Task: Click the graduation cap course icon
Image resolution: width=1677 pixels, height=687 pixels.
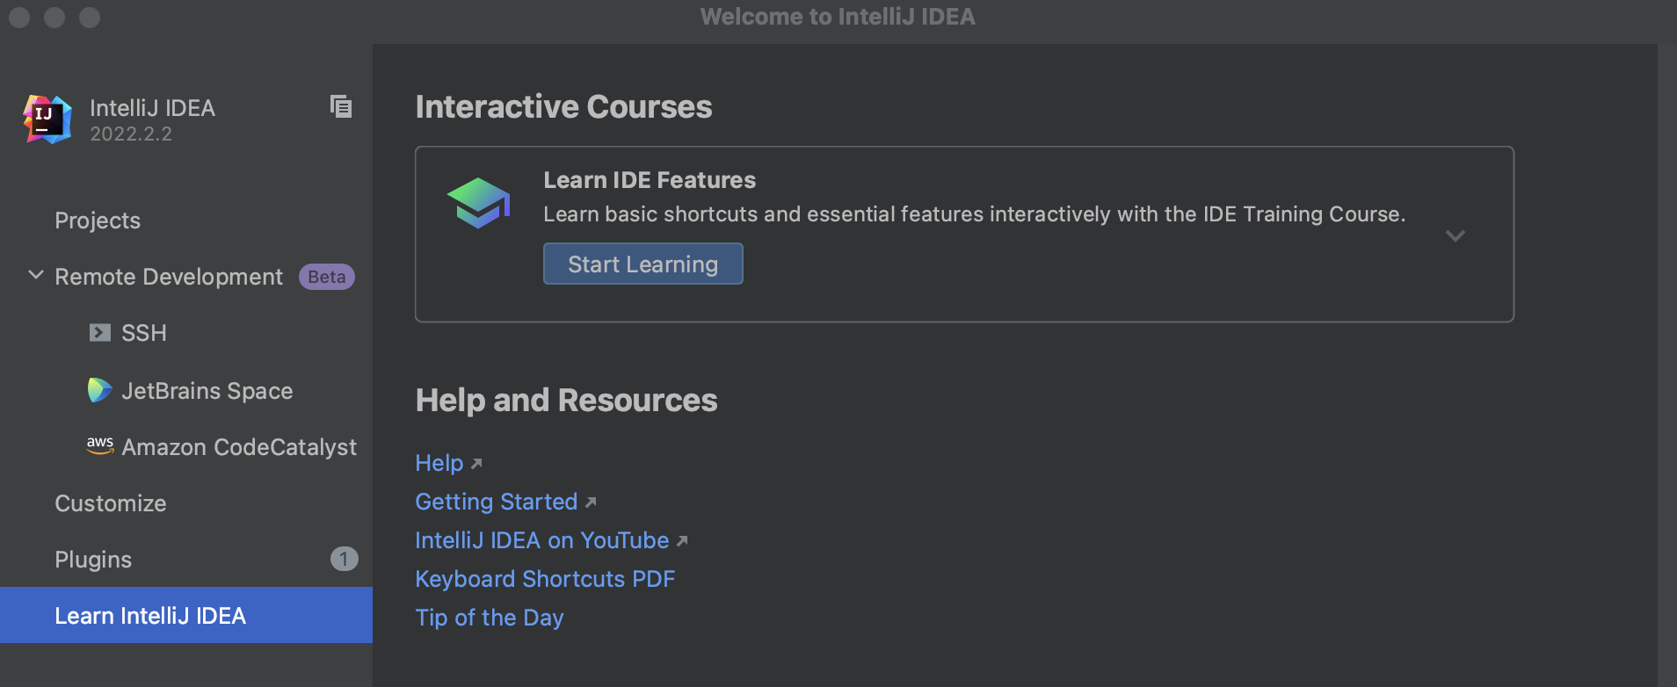Action: click(x=479, y=203)
